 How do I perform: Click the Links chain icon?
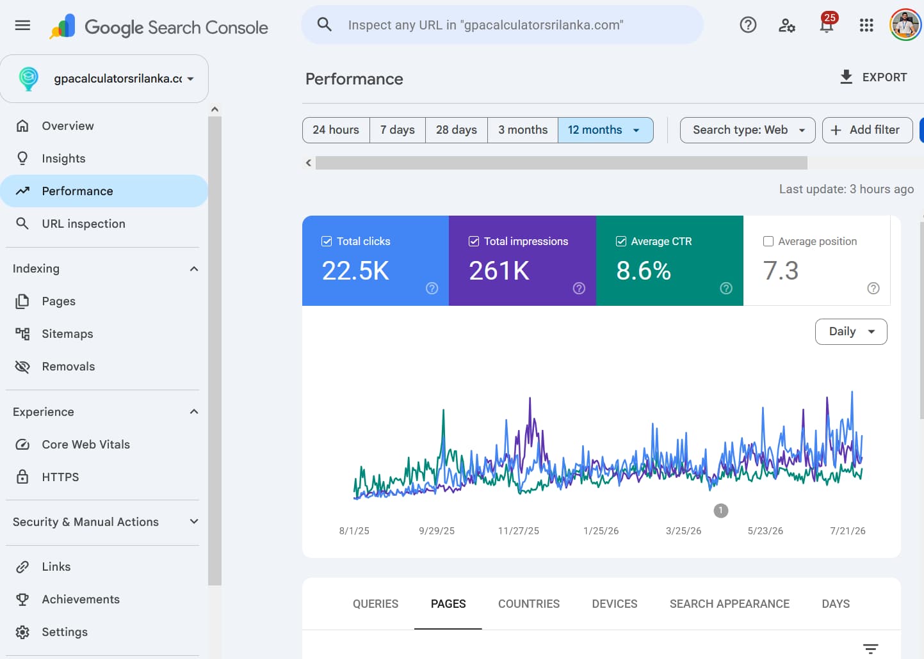click(x=22, y=566)
